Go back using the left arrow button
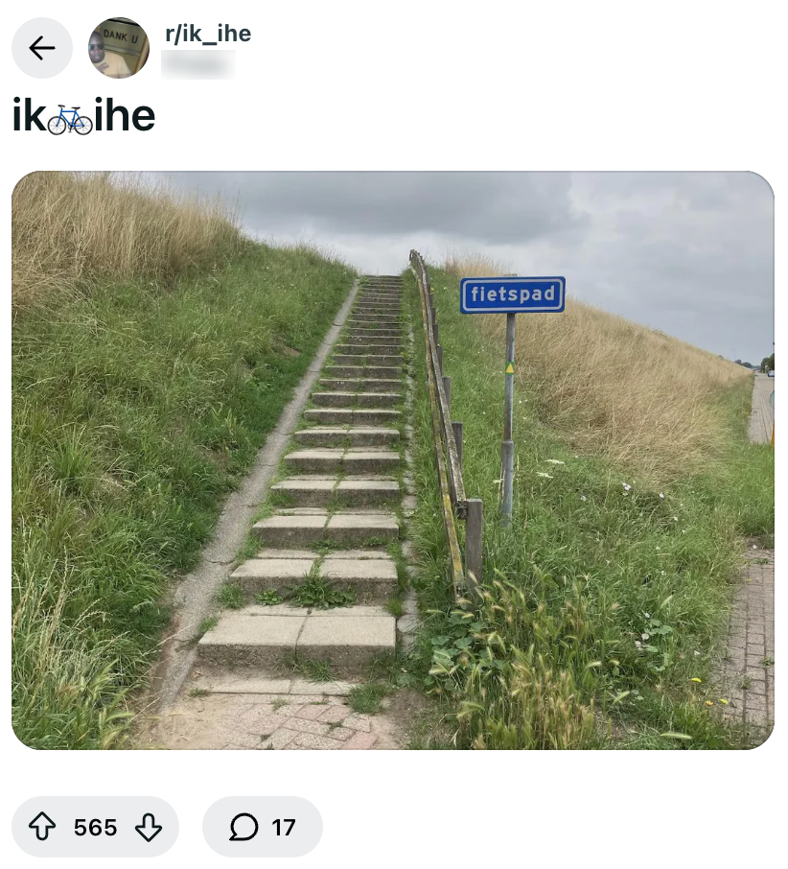Image resolution: width=788 pixels, height=869 pixels. [42, 48]
